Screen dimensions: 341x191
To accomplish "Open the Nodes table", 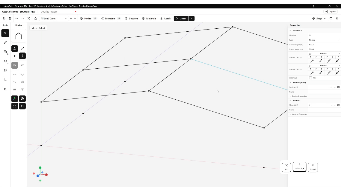I will tap(88, 19).
